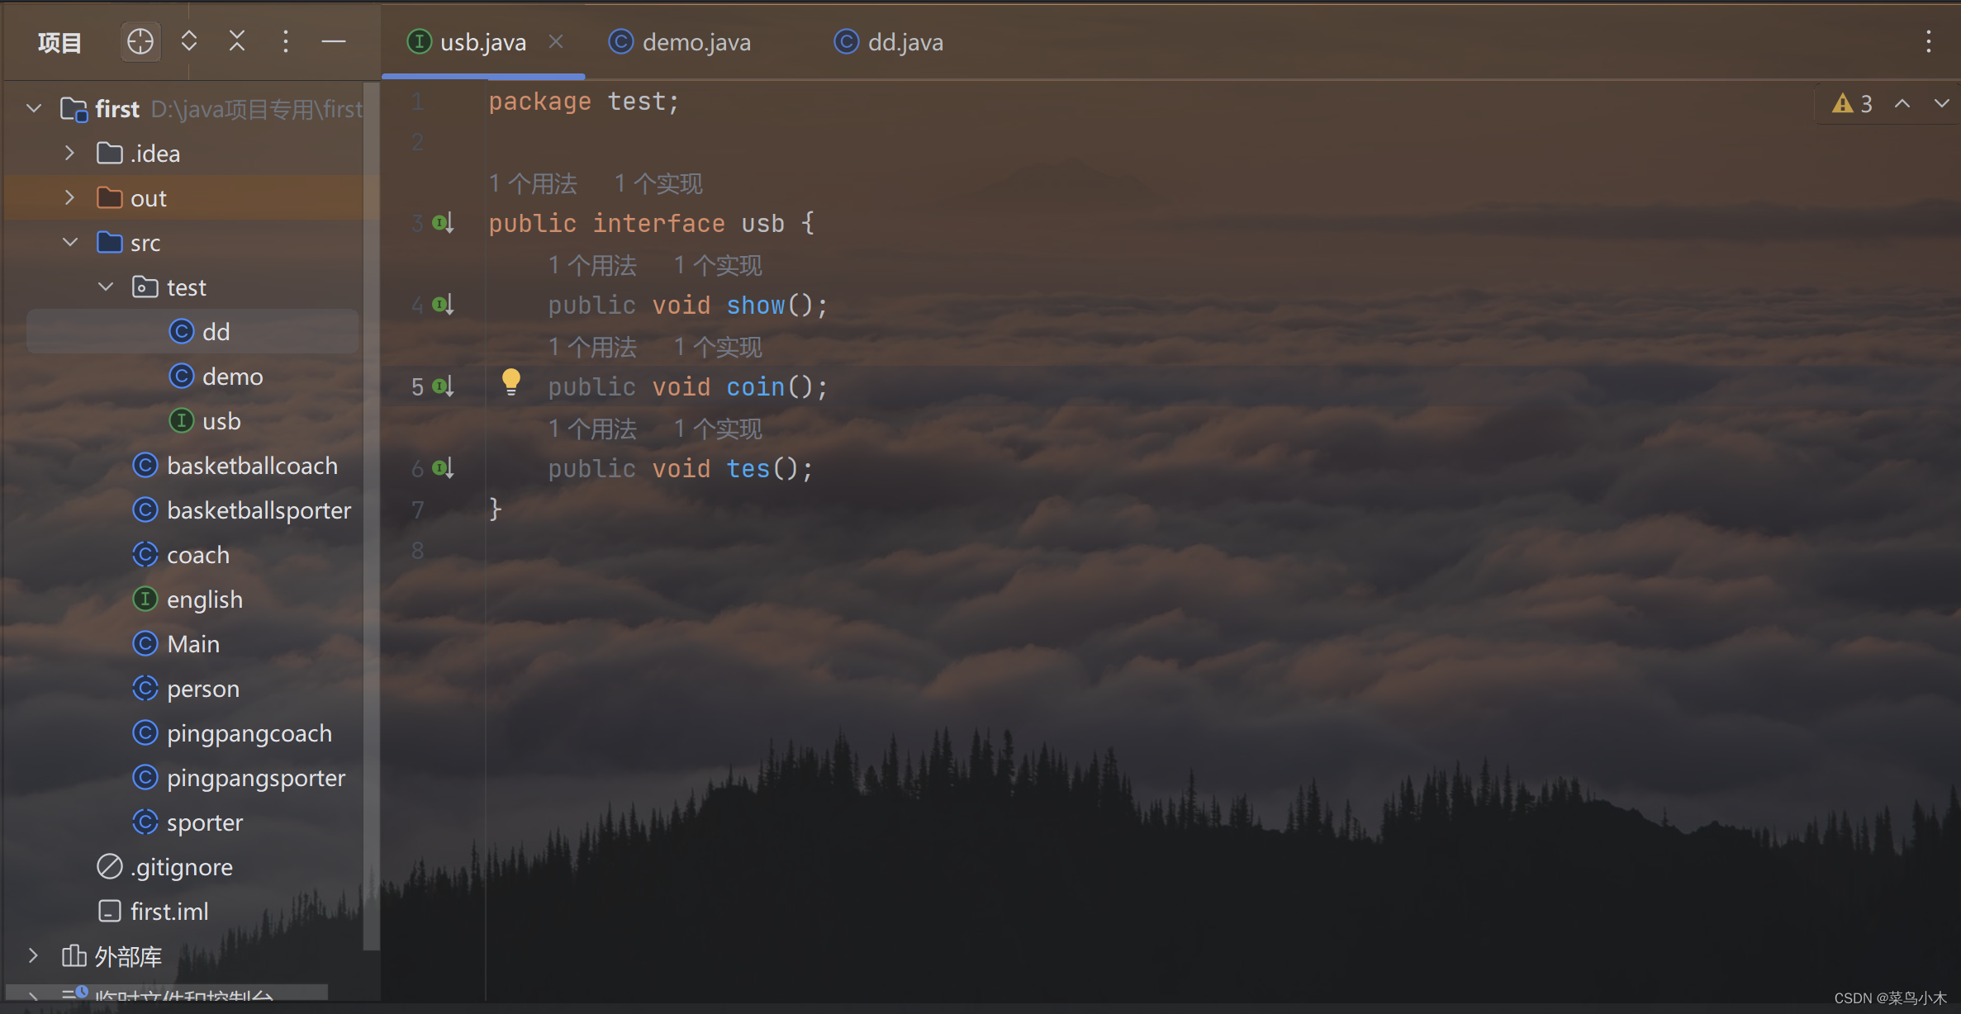This screenshot has width=1961, height=1014.
Task: Click the implemented gutter marker beside interface usb
Action: pos(444,223)
